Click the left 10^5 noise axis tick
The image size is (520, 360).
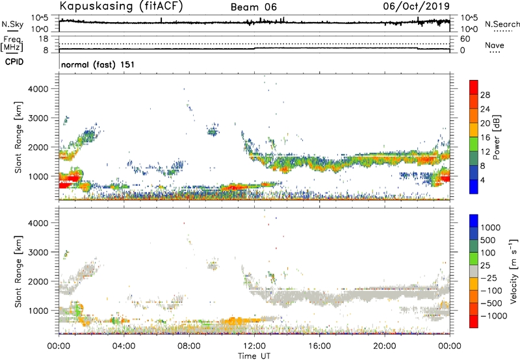tap(40, 18)
